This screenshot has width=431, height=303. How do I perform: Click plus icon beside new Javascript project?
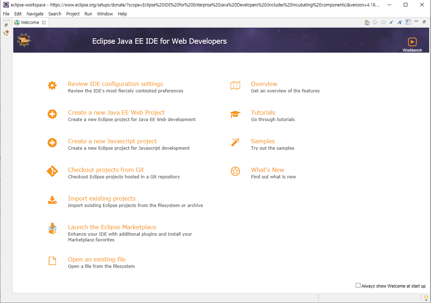point(52,143)
